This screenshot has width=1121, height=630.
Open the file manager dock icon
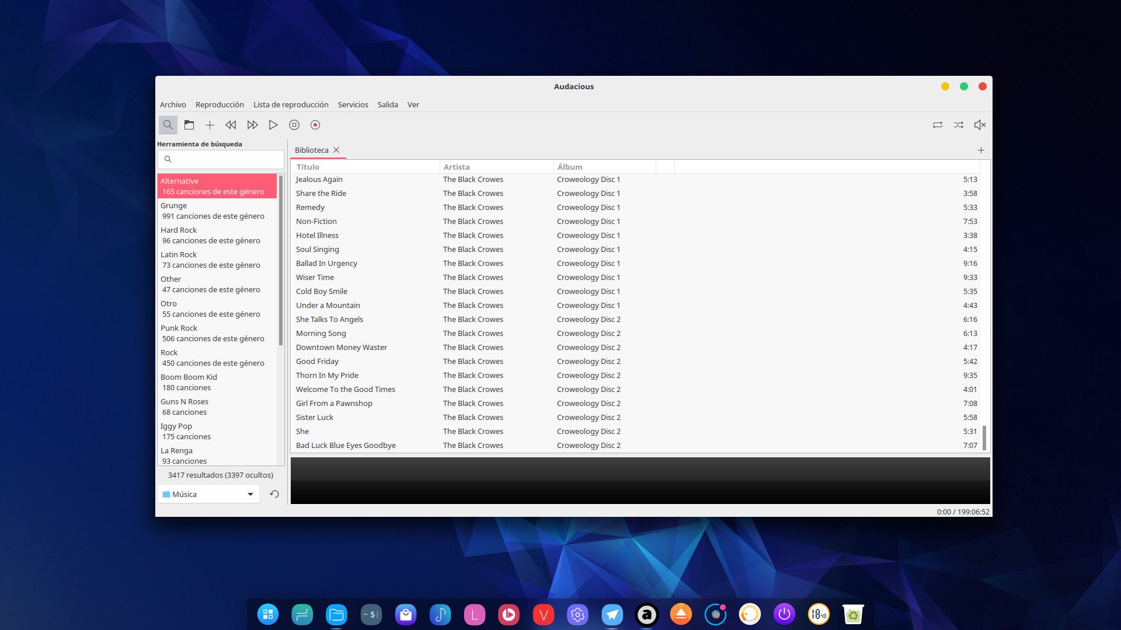coord(336,614)
